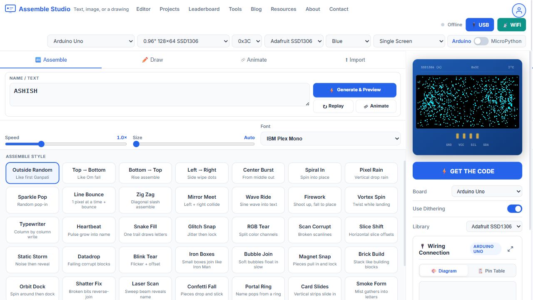Click the Animate button beside Replay
The width and height of the screenshot is (533, 300).
click(376, 106)
